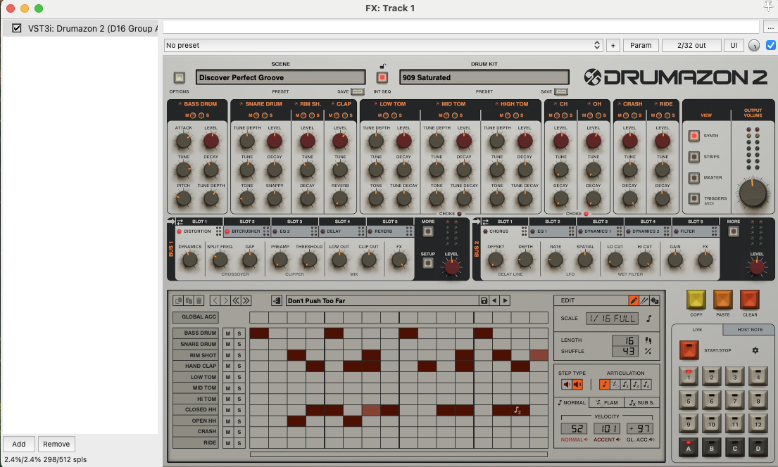This screenshot has width=778, height=467.
Task: Switch to the Host Note tab
Action: click(x=750, y=330)
